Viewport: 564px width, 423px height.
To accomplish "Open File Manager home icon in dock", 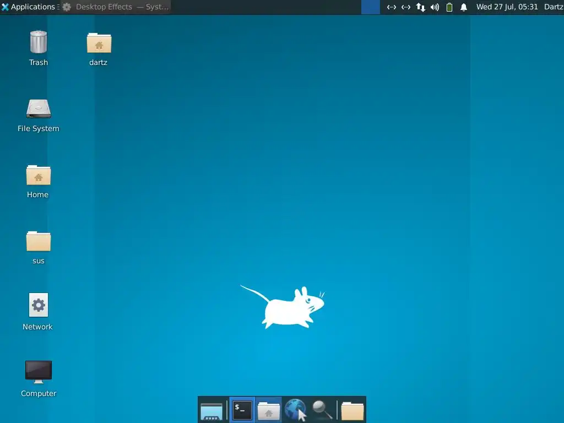I will pos(269,410).
